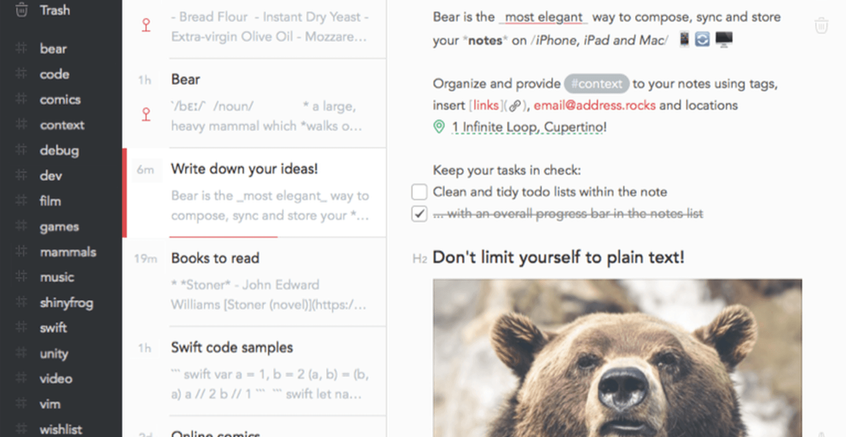Click the hash icon beside games tag
The image size is (846, 437).
pyautogui.click(x=21, y=226)
